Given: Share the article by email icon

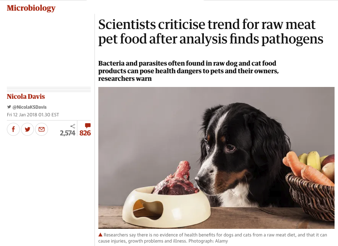Looking at the screenshot, I should click(42, 129).
